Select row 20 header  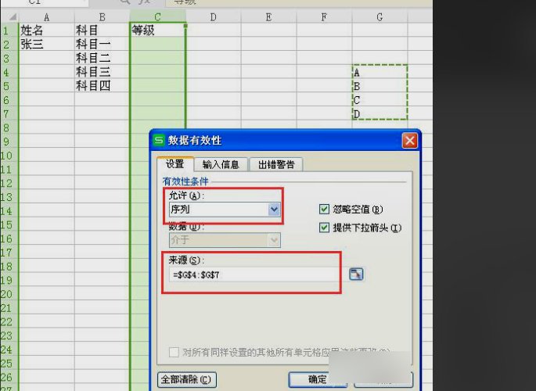(x=9, y=294)
